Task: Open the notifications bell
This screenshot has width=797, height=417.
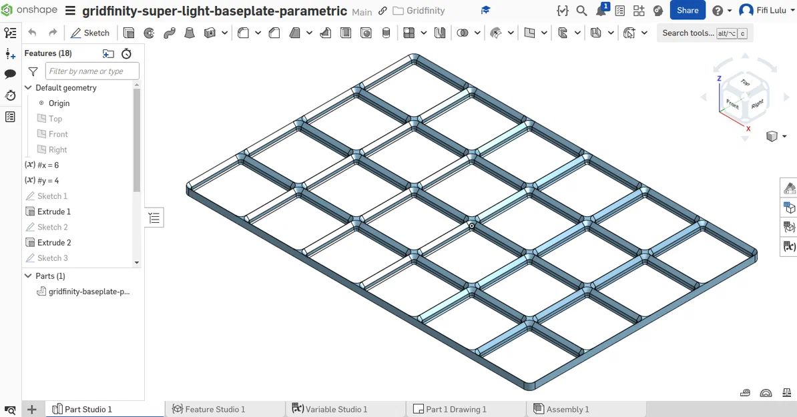Action: [x=600, y=10]
